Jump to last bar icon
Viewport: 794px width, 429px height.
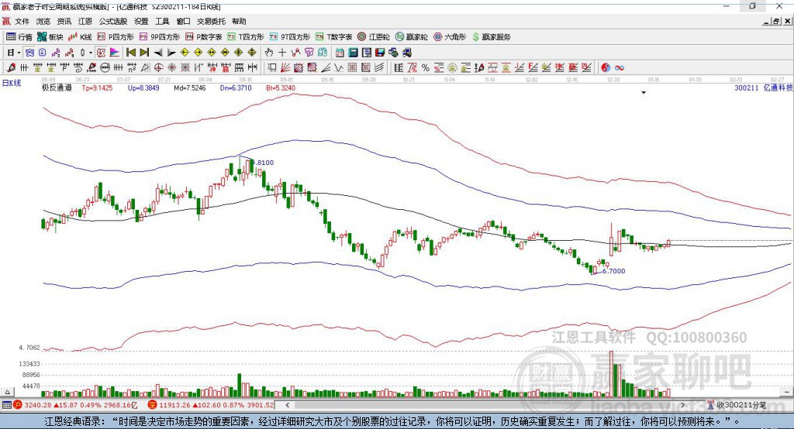click(x=144, y=53)
